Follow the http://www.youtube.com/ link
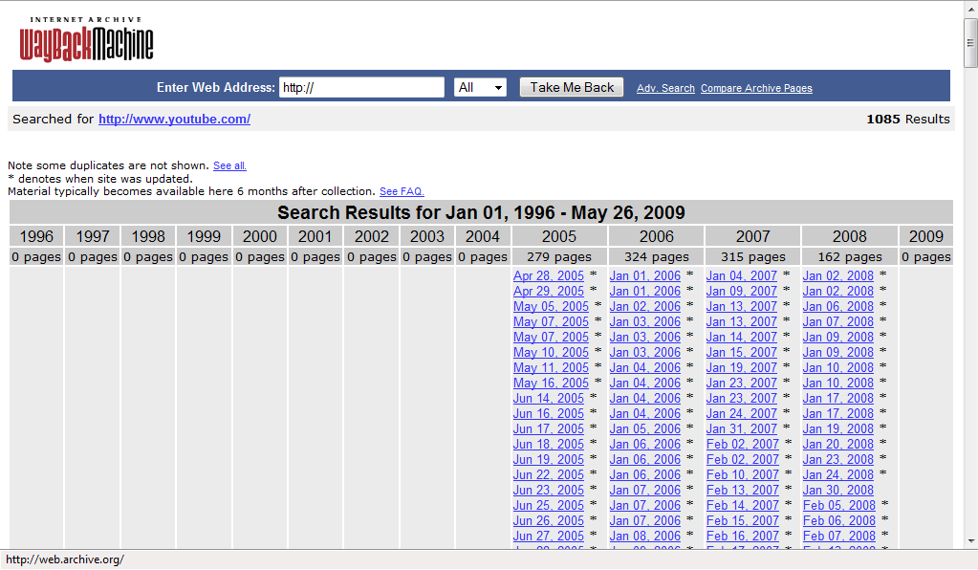The height and width of the screenshot is (570, 978). coord(175,120)
